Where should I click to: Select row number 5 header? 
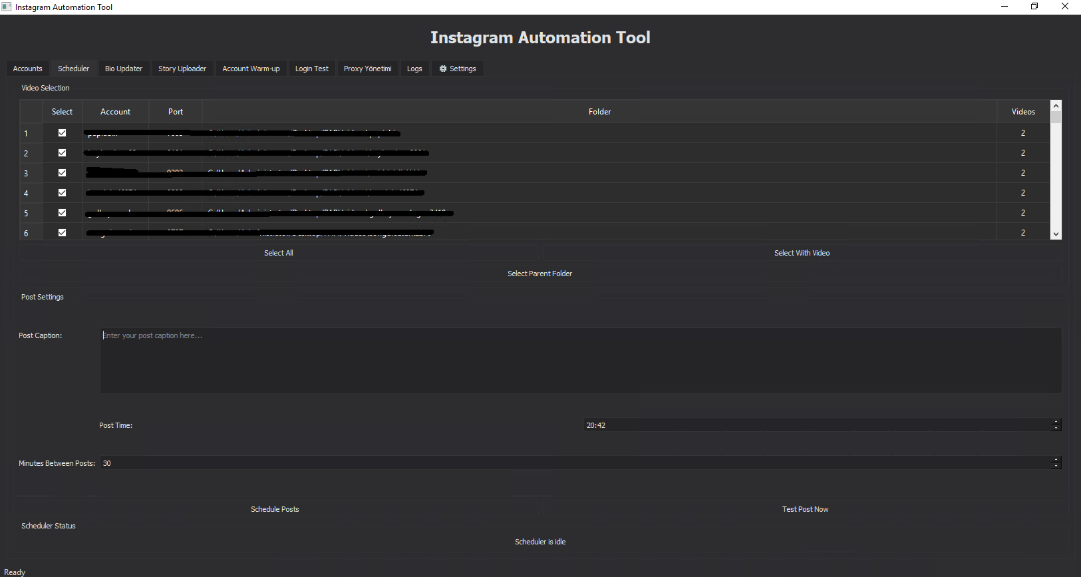pyautogui.click(x=31, y=213)
